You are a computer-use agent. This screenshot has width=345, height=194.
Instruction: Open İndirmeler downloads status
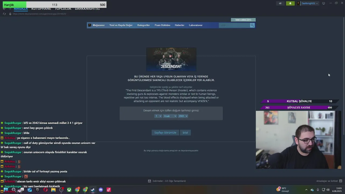169,181
